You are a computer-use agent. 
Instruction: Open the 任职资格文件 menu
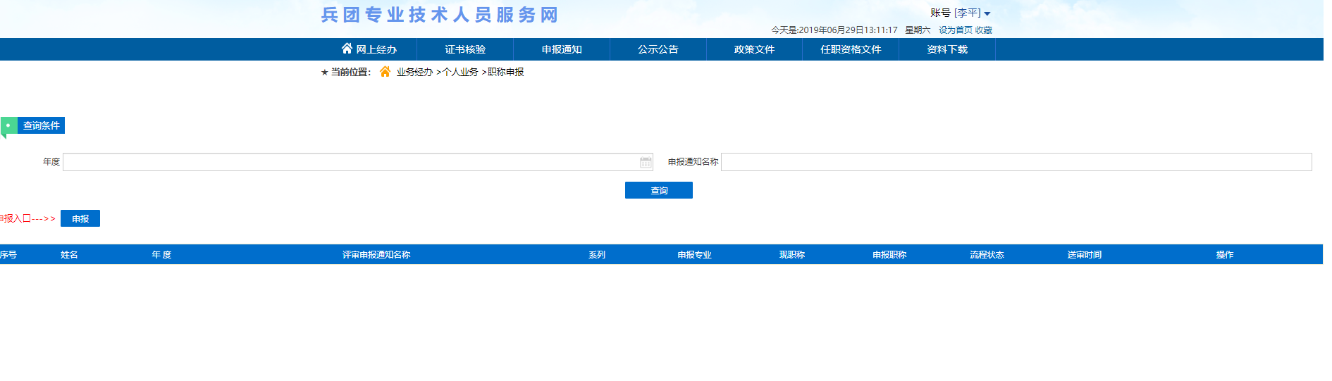point(851,49)
